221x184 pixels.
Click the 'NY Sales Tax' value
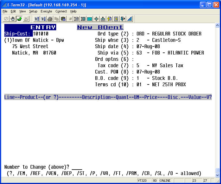click(x=168, y=65)
